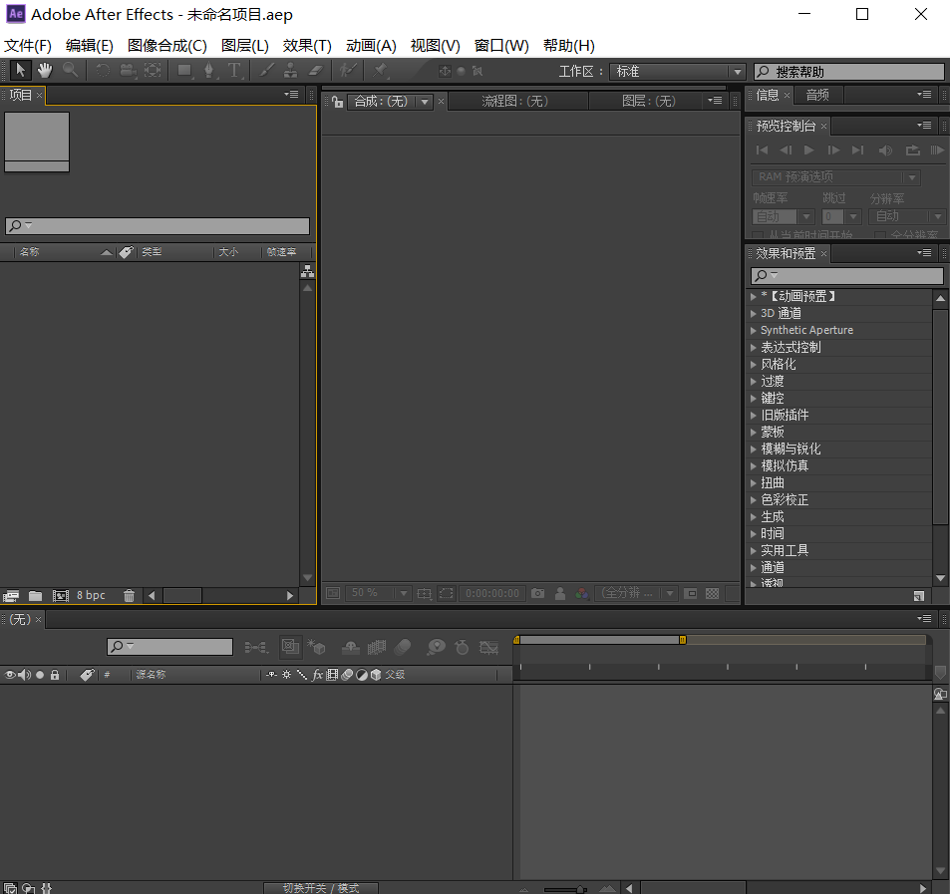Click the new composition icon in Project panel
The width and height of the screenshot is (950, 894).
pos(61,596)
